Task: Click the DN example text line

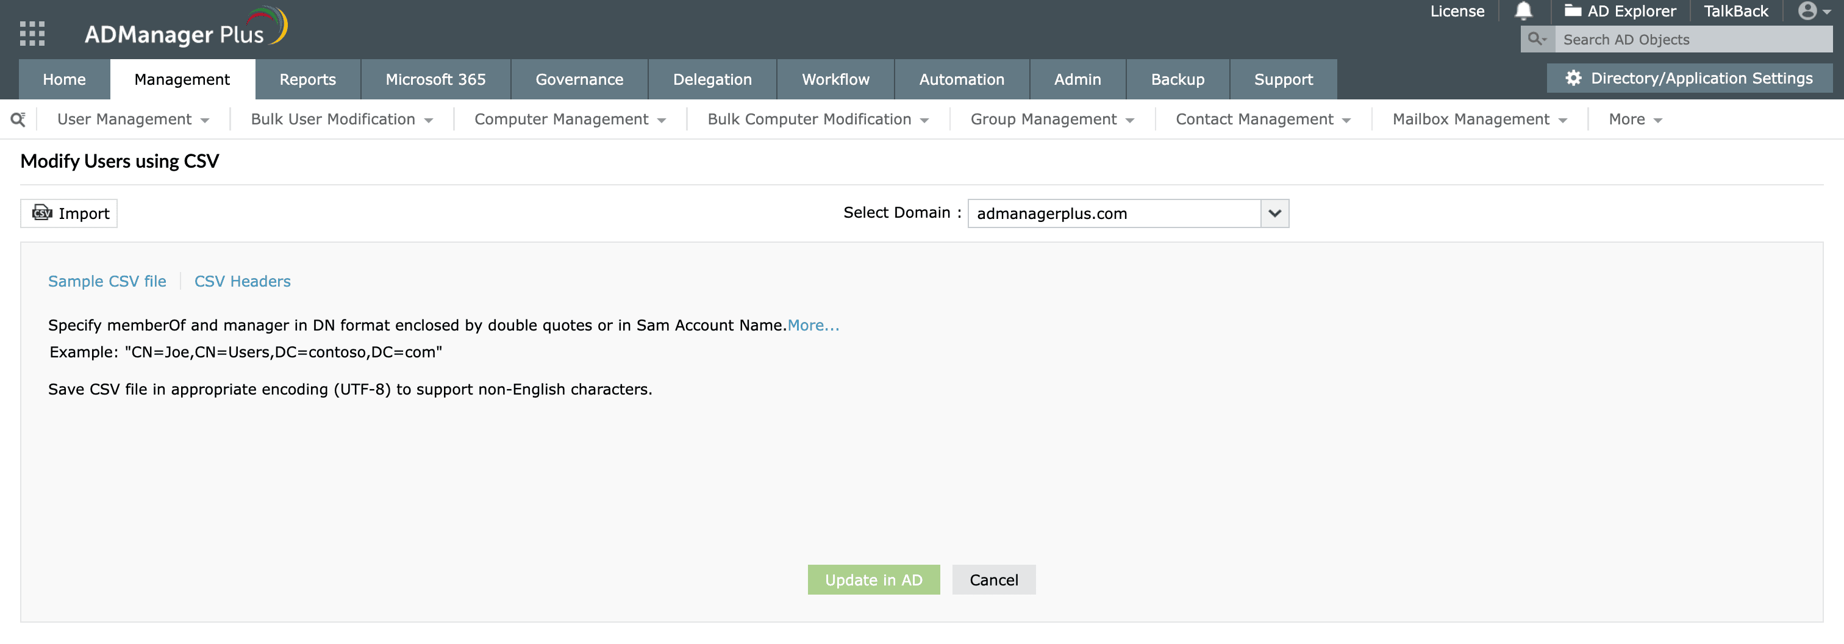Action: point(246,352)
